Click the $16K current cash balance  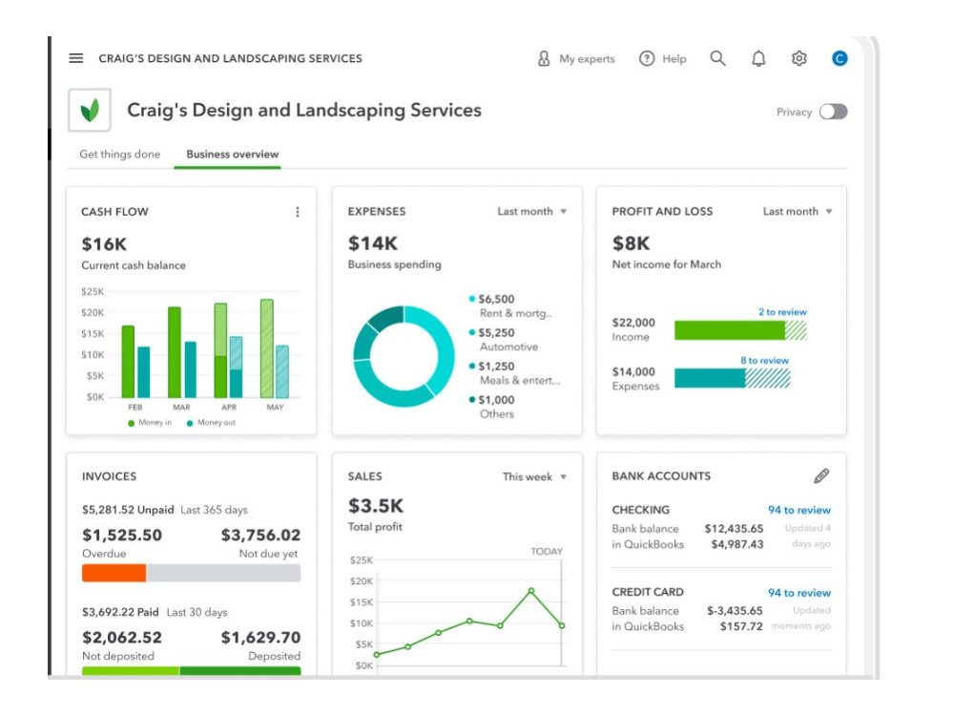click(x=104, y=244)
